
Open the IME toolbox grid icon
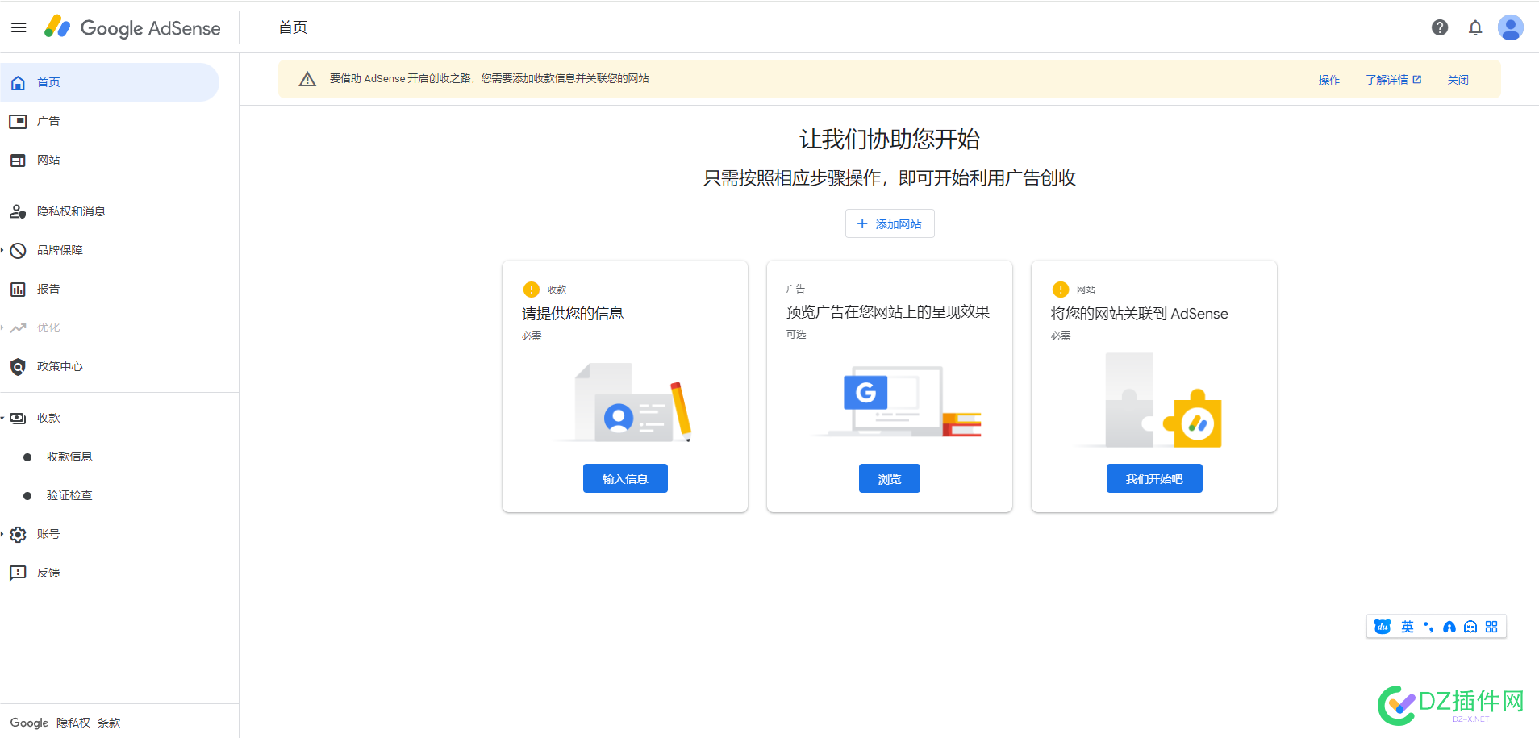(1491, 627)
